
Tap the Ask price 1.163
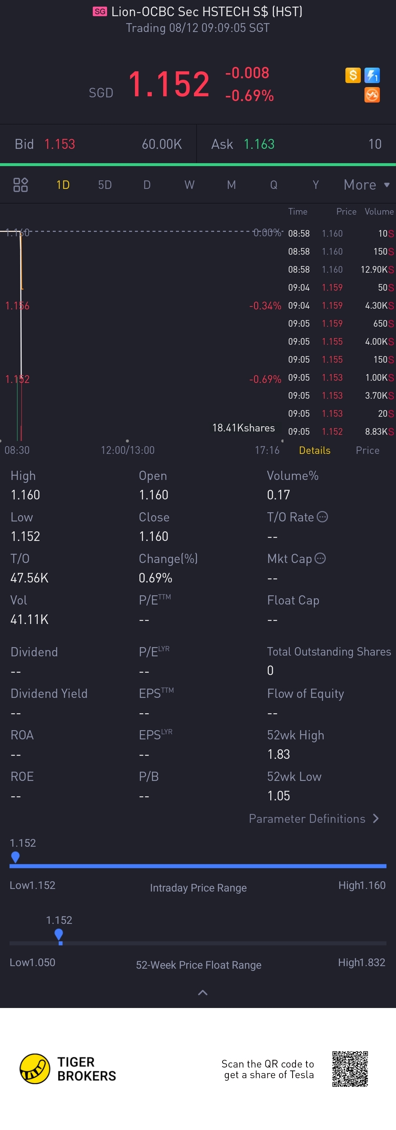click(x=259, y=144)
